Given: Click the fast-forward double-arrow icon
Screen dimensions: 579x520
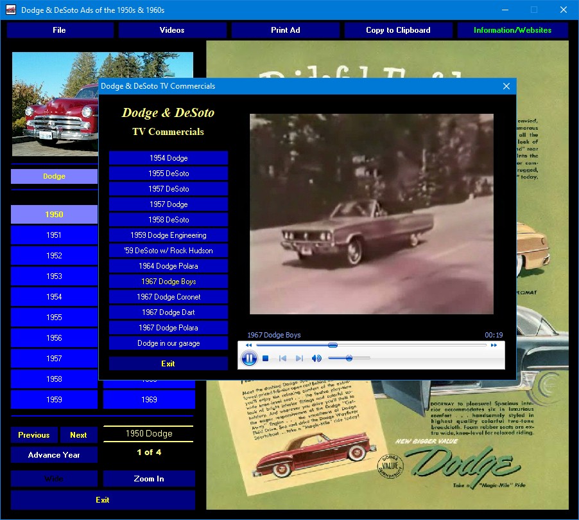Looking at the screenshot, I should [494, 345].
